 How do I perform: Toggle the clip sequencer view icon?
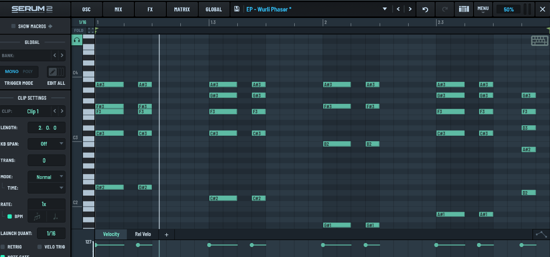pyautogui.click(x=464, y=9)
